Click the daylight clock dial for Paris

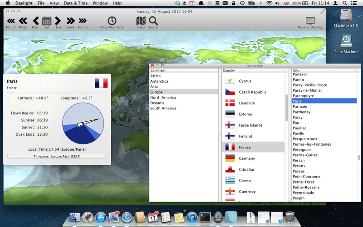coord(83,123)
